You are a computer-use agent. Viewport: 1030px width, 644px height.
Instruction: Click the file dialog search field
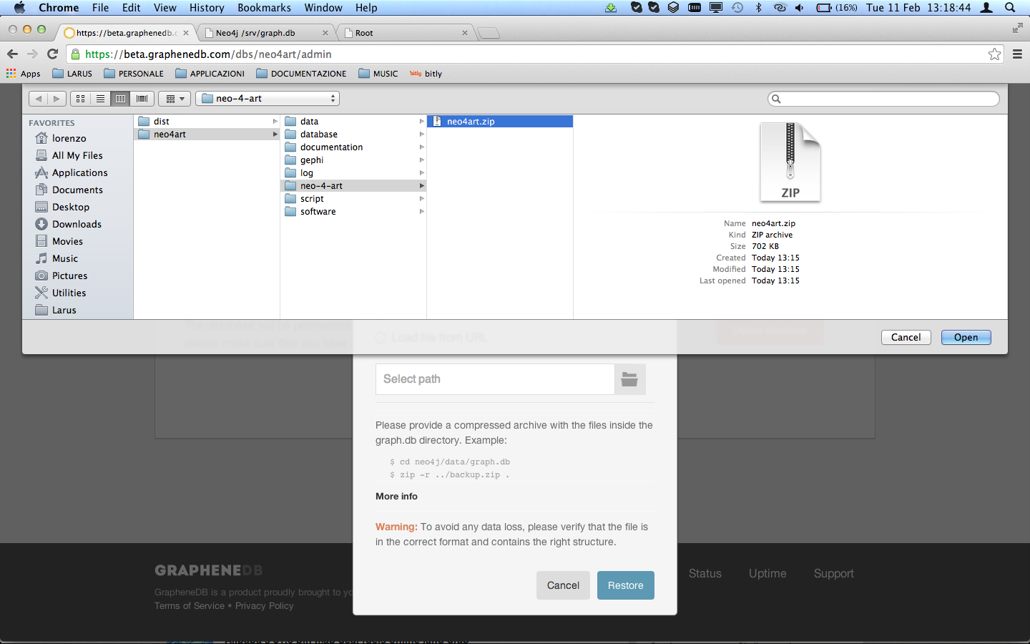click(x=883, y=99)
